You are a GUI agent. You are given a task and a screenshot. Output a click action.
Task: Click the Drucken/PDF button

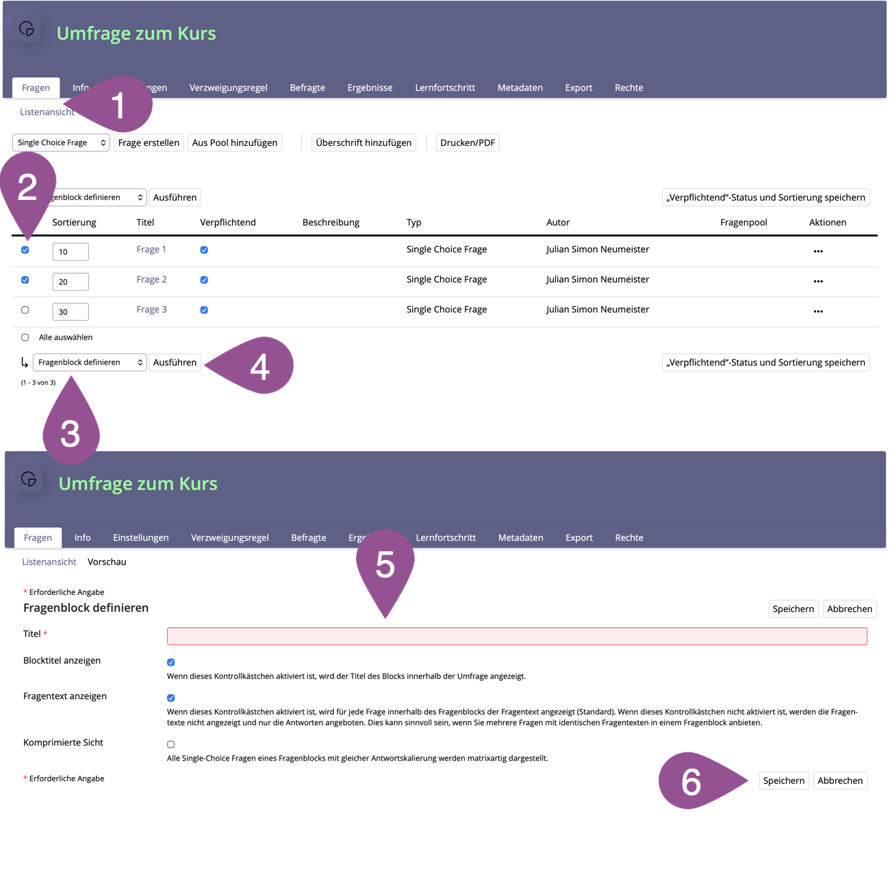(467, 142)
